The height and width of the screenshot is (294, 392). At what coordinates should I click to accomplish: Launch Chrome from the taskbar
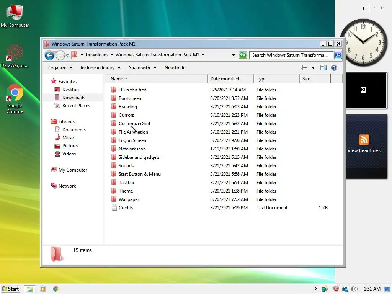56,289
